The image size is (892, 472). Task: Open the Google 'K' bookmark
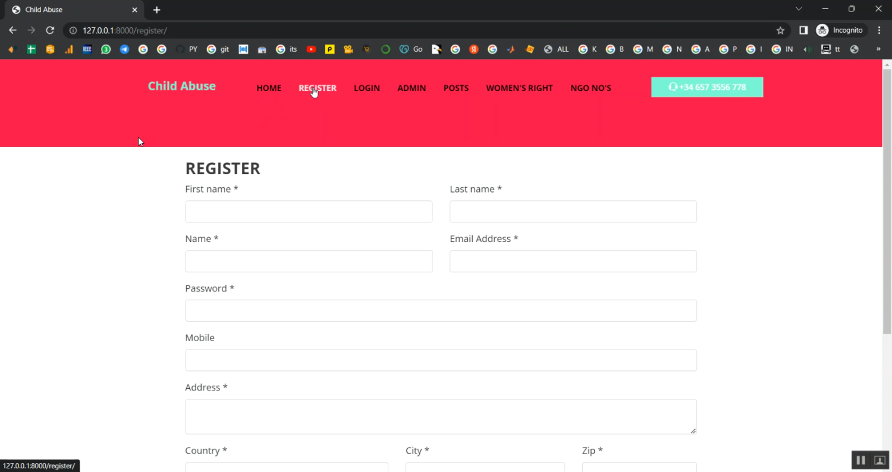(x=588, y=49)
